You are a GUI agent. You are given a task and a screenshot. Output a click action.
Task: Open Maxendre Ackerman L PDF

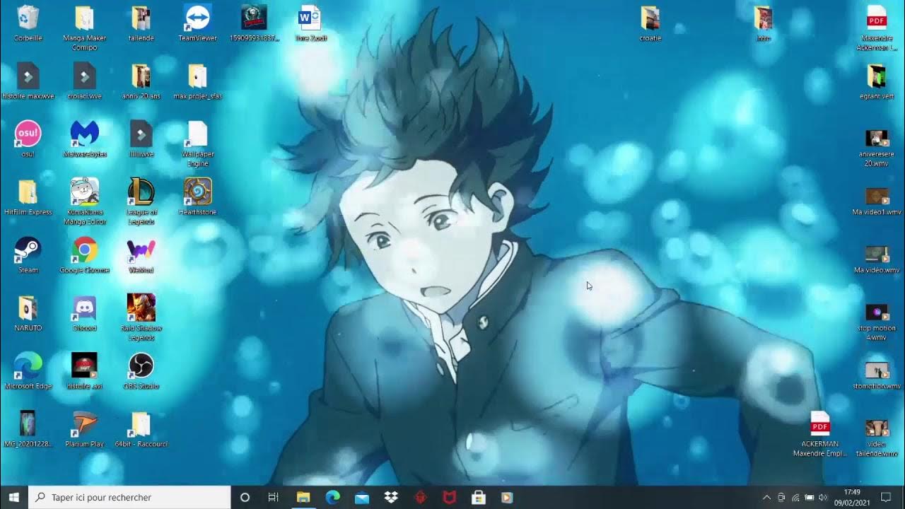[877, 28]
